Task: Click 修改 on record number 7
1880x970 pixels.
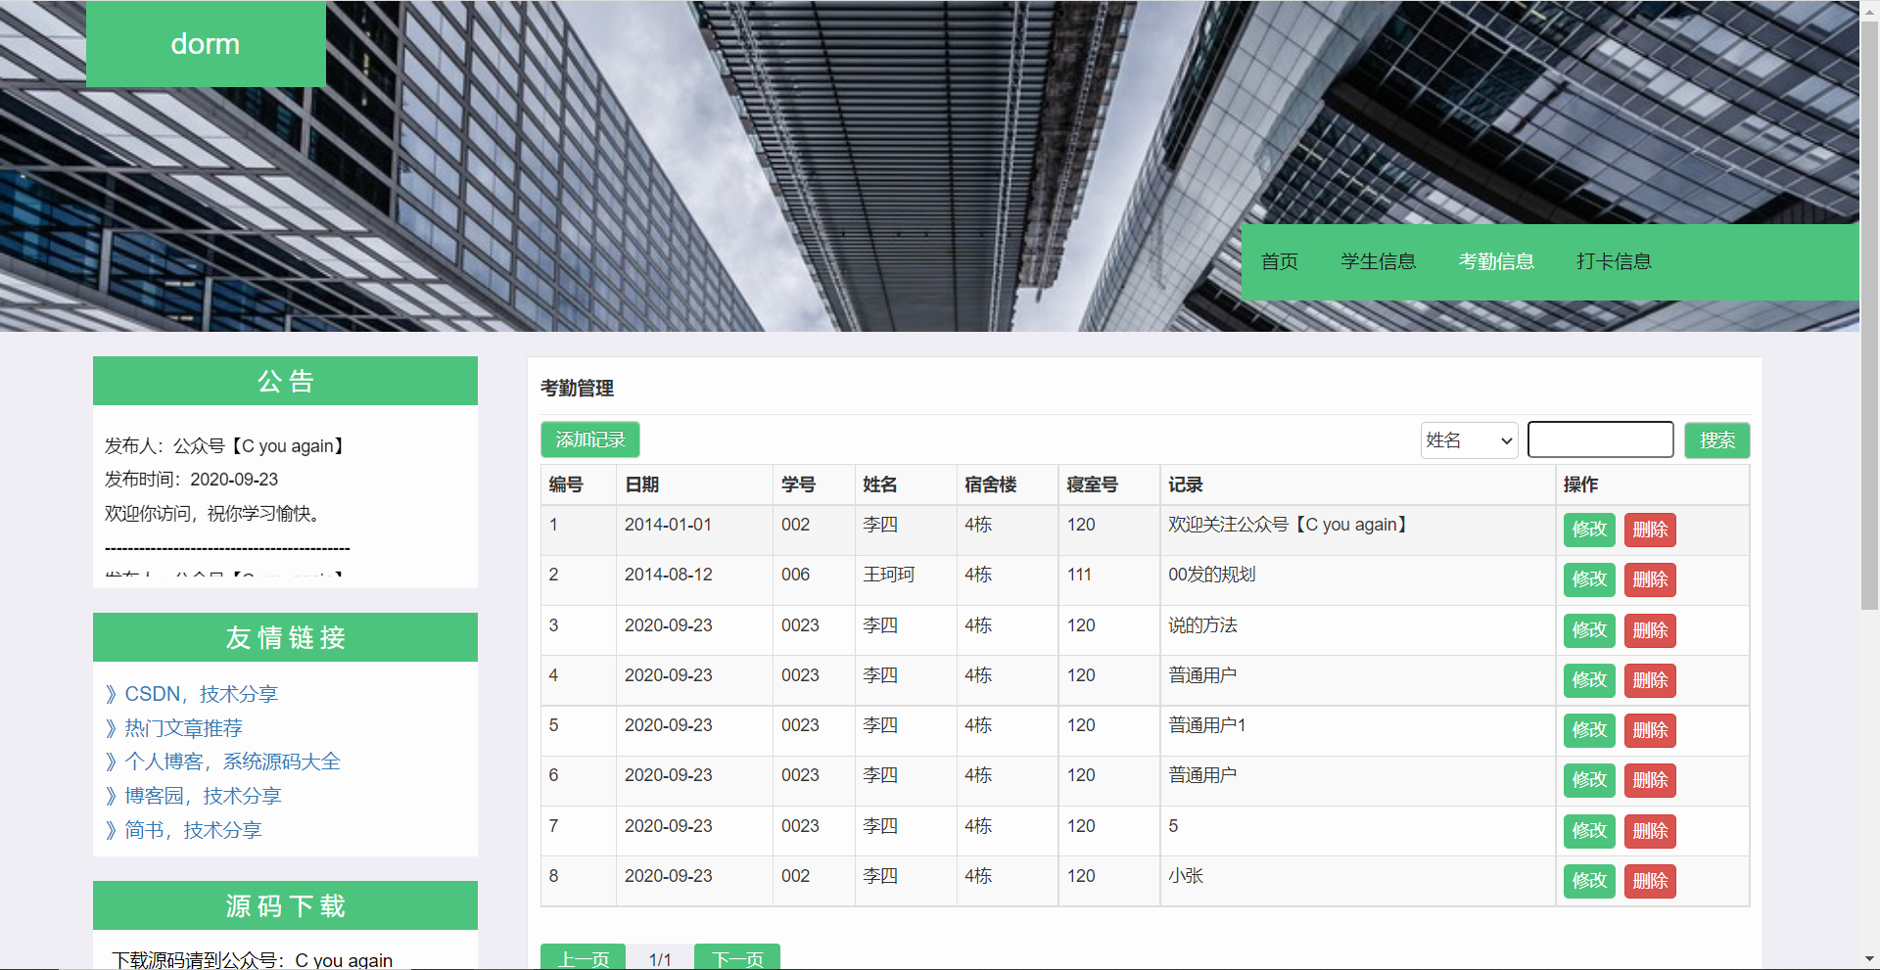Action: (1589, 831)
